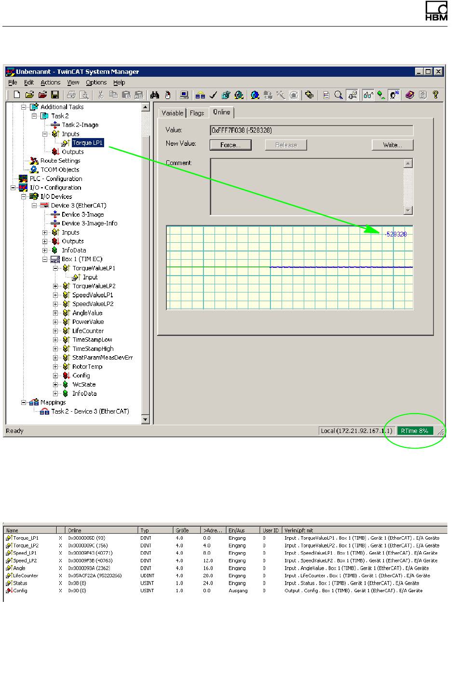This screenshot has height=682, width=458.
Task: Select WcState in the tree
Action: (84, 385)
